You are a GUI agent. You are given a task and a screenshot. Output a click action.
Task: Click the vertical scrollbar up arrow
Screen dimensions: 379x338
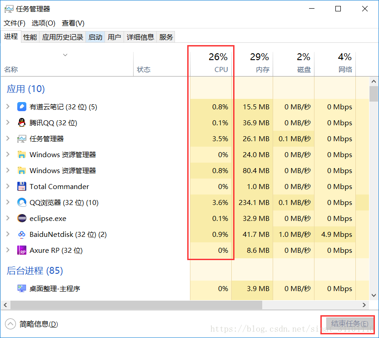(374, 82)
